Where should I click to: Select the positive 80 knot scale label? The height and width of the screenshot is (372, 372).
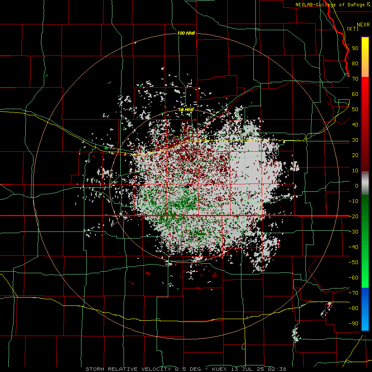pos(355,64)
